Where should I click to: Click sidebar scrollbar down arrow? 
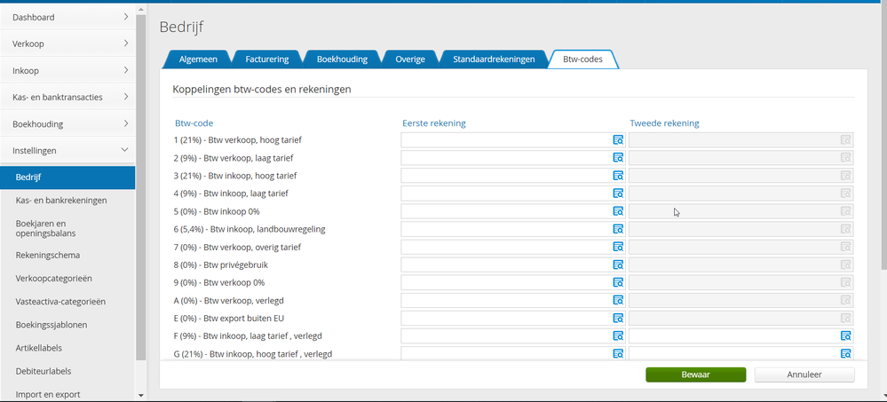(141, 396)
